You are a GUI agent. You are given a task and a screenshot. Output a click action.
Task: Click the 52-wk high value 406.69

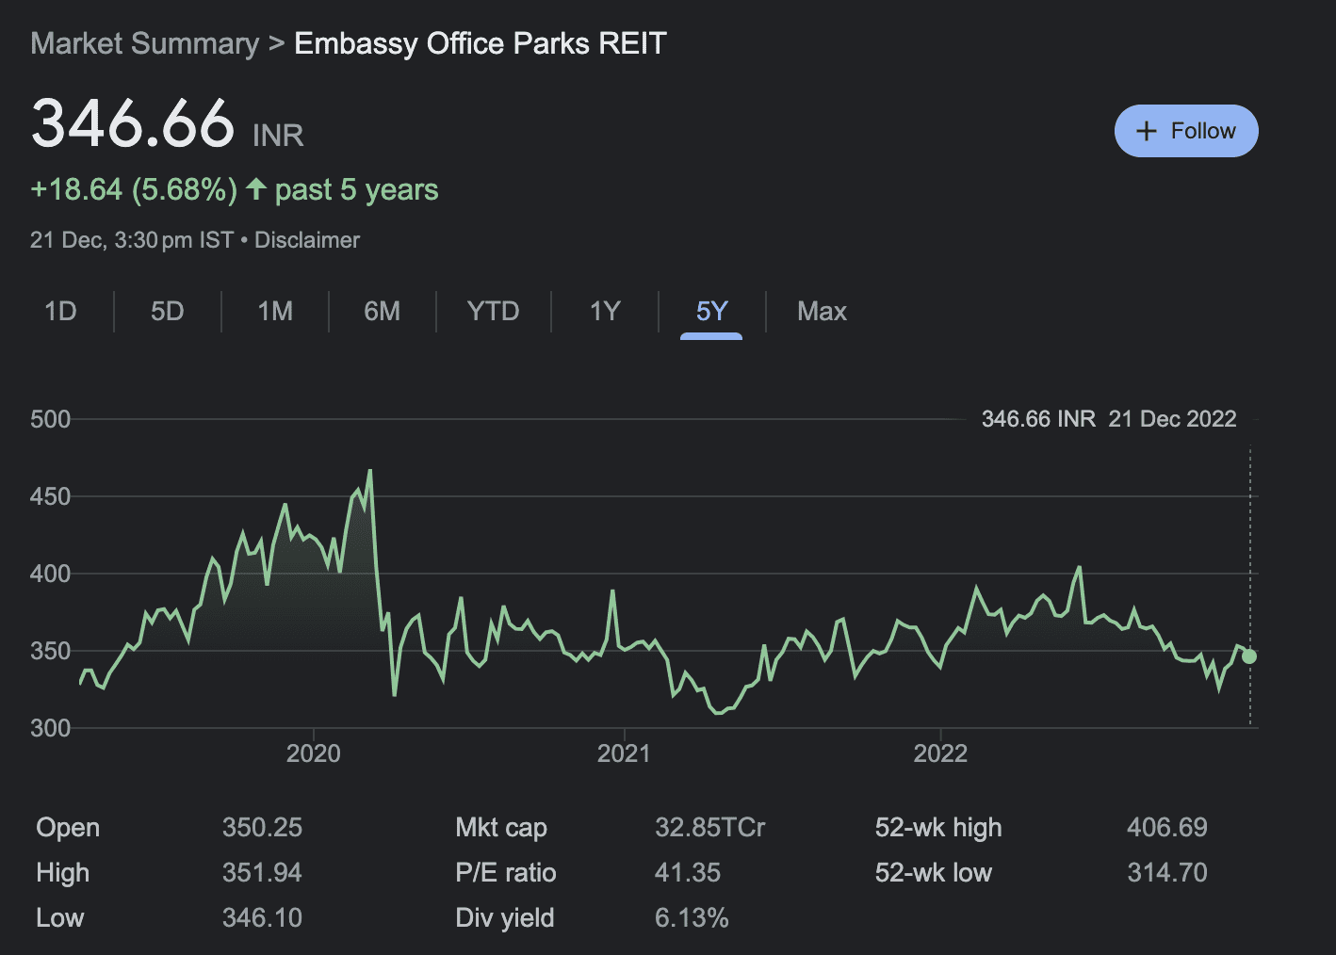1167,828
